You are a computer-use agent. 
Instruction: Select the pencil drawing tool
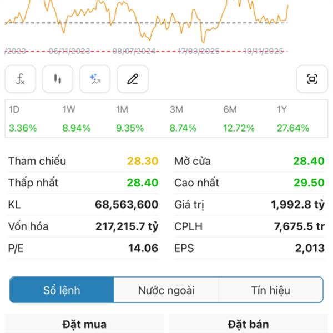click(132, 79)
